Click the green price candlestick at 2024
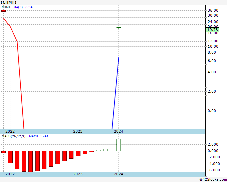Image resolution: width=227 pixels, height=182 pixels. tap(119, 28)
